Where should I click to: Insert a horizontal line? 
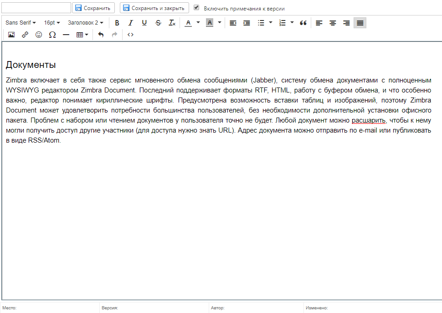pyautogui.click(x=66, y=35)
